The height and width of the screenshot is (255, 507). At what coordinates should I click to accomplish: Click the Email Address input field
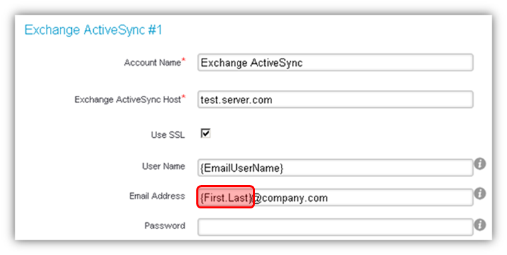click(335, 198)
